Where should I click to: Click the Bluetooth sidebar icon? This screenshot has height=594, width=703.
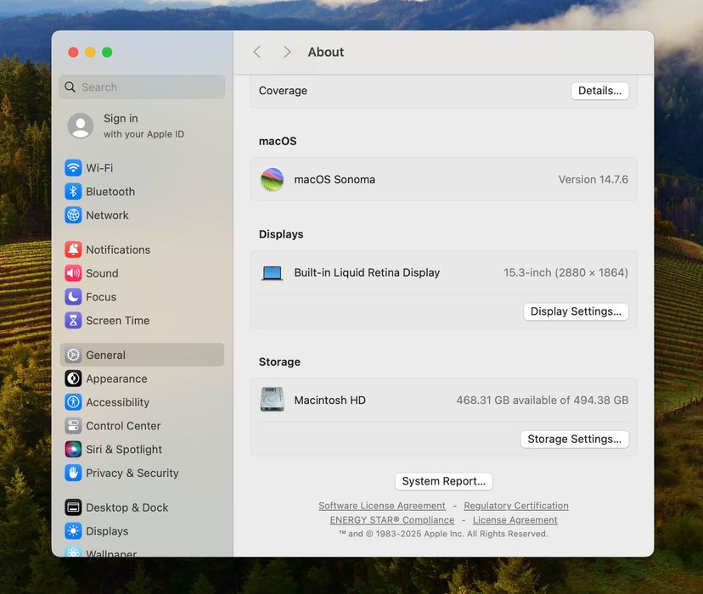(73, 192)
